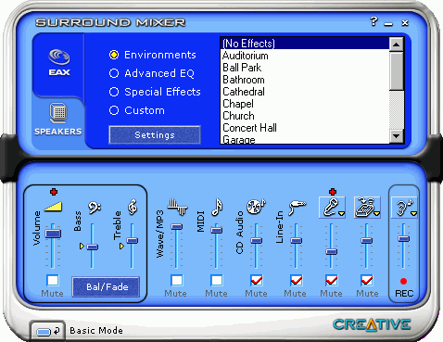Select Concert Hall in the list
Viewport: 443px width, 342px height.
coord(249,128)
